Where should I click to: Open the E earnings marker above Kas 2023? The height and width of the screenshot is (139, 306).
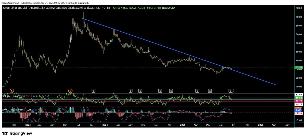[94, 91]
